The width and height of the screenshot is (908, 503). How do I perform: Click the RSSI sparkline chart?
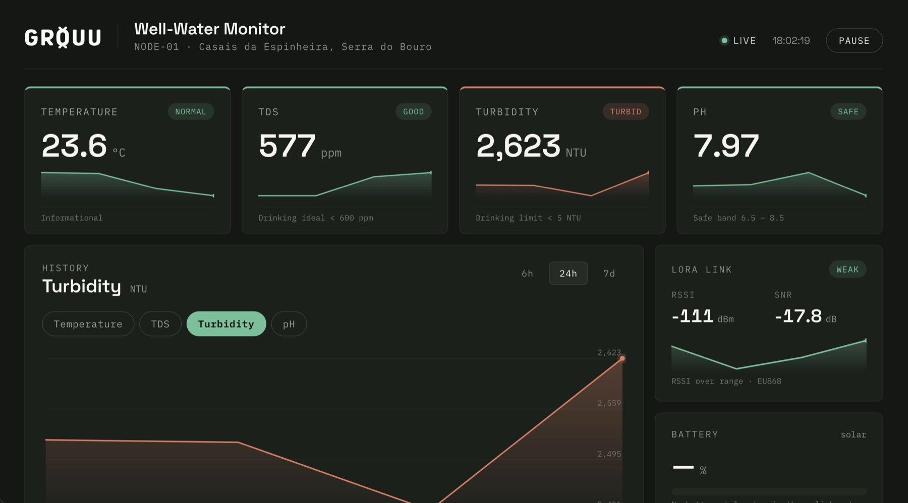(x=769, y=355)
